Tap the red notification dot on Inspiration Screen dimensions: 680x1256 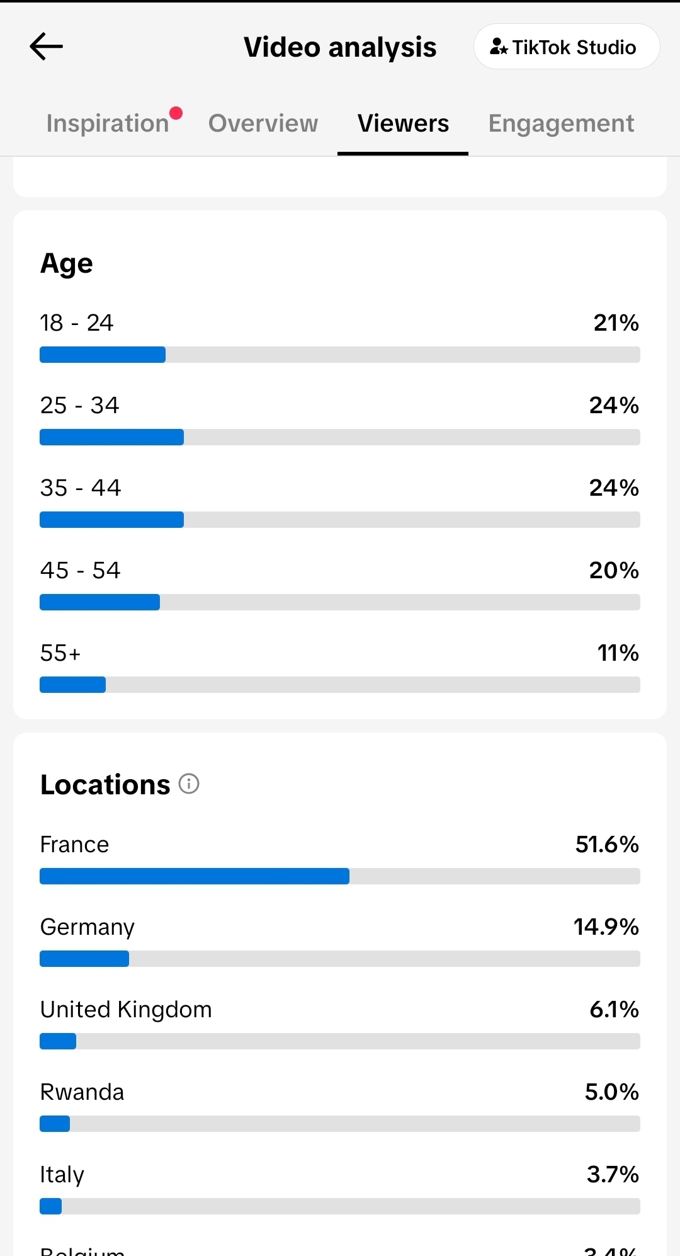click(176, 113)
